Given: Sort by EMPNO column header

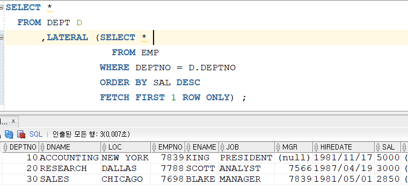Looking at the screenshot, I should 168,147.
